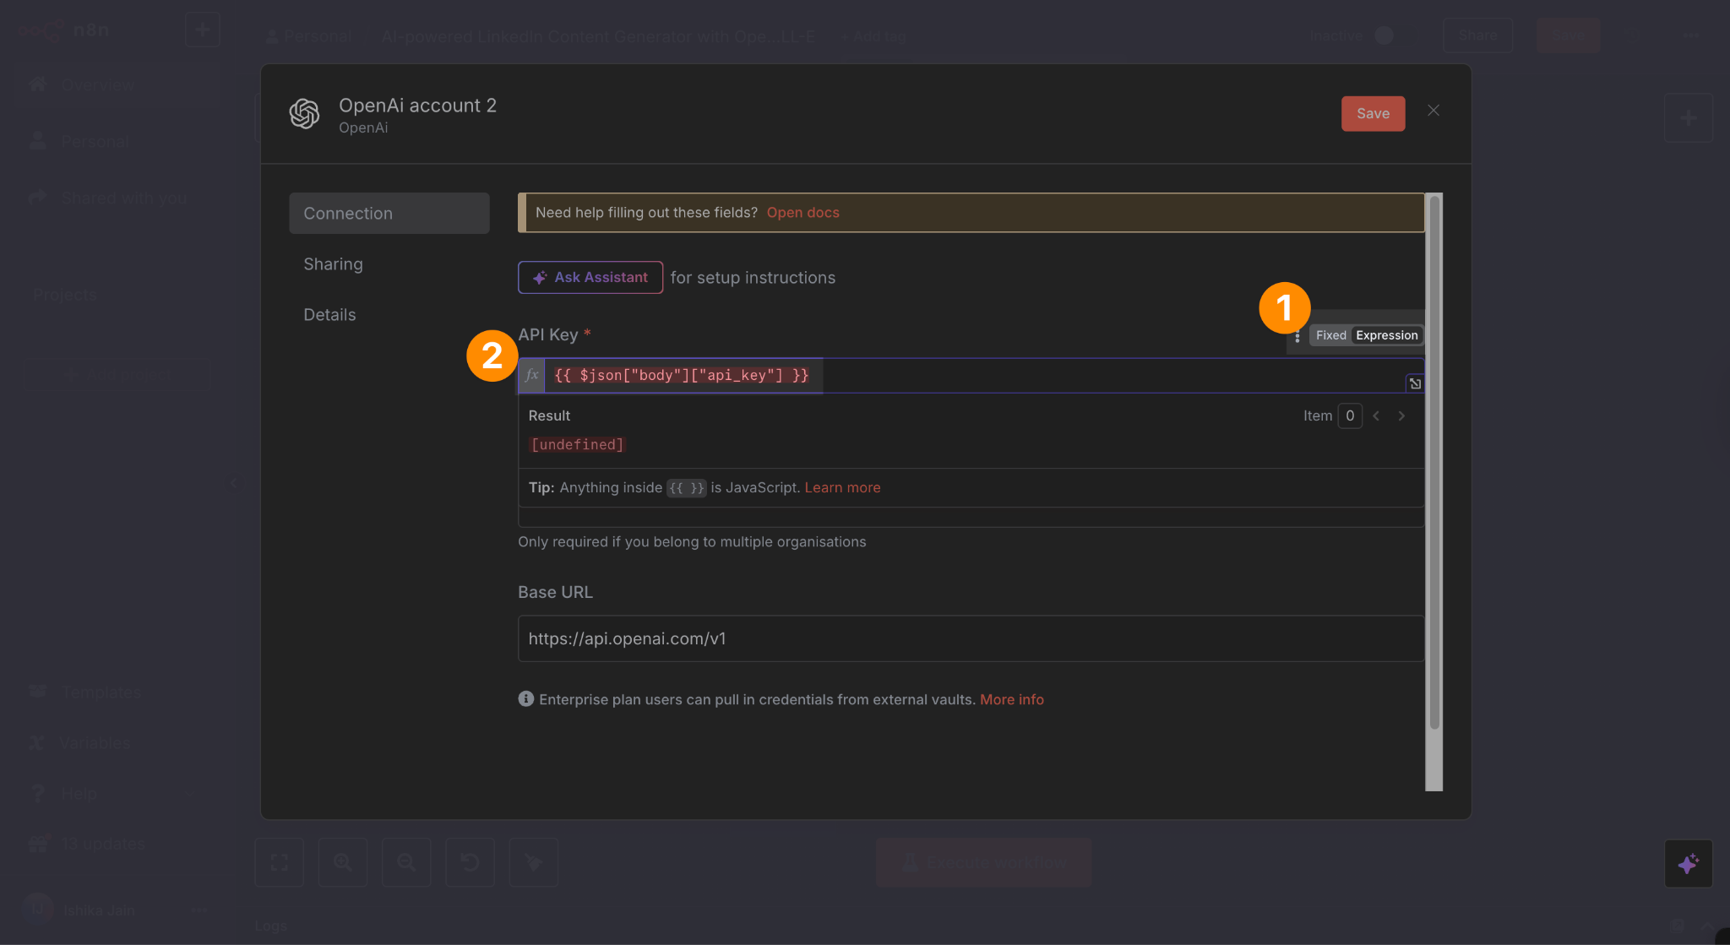Go to previous result item arrow
This screenshot has width=1730, height=945.
tap(1376, 415)
